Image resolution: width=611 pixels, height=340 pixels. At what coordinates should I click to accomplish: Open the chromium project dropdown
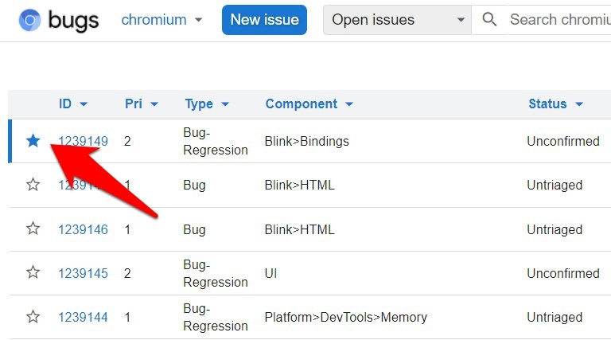click(x=162, y=19)
